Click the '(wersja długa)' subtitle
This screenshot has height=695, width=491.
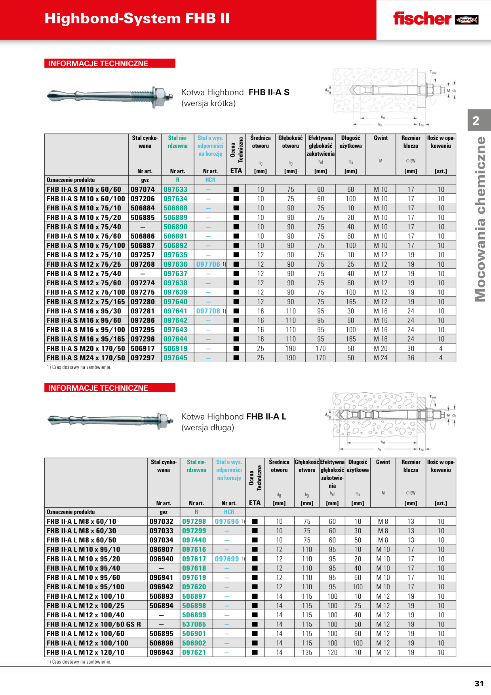tap(208, 428)
